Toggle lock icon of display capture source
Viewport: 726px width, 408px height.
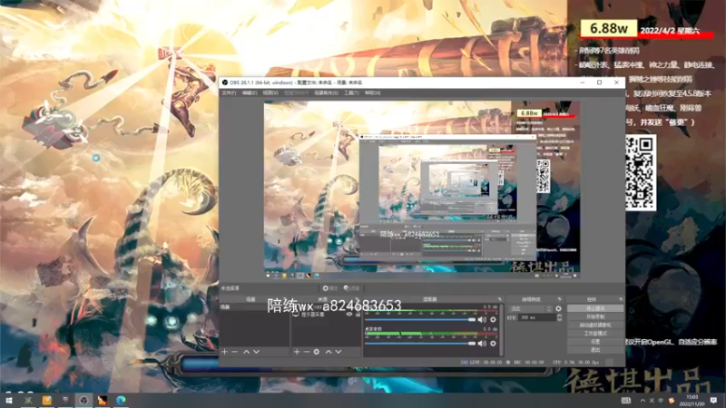358,314
